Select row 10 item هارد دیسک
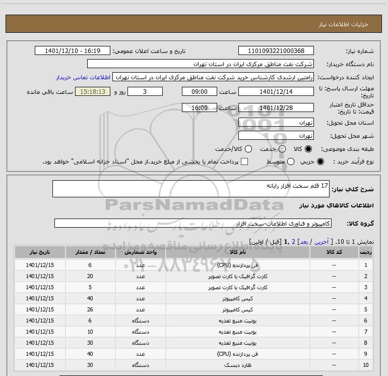 [x=237, y=365]
